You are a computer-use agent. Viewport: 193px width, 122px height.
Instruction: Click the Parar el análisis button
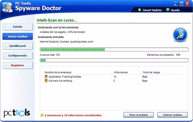point(139,115)
